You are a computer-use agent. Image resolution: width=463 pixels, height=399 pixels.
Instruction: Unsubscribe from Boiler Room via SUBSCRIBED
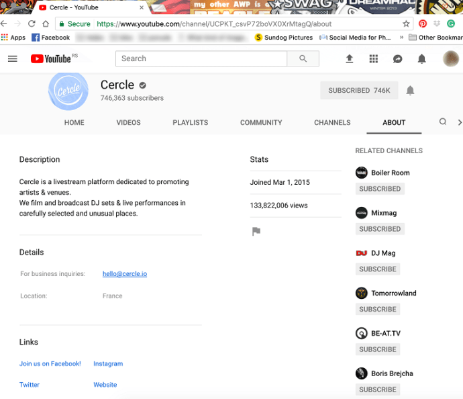(x=380, y=189)
